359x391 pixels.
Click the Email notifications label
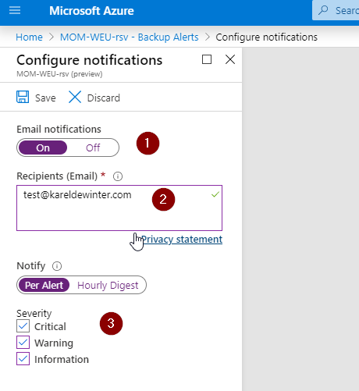(59, 130)
